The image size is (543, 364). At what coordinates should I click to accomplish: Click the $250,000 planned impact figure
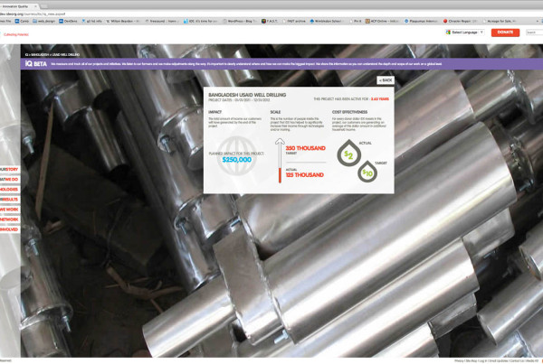coord(237,160)
